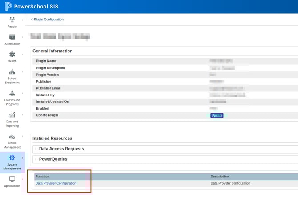Viewport: 298px width, 201px height.
Task: Click the Update Plugin row label
Action: pos(47,115)
